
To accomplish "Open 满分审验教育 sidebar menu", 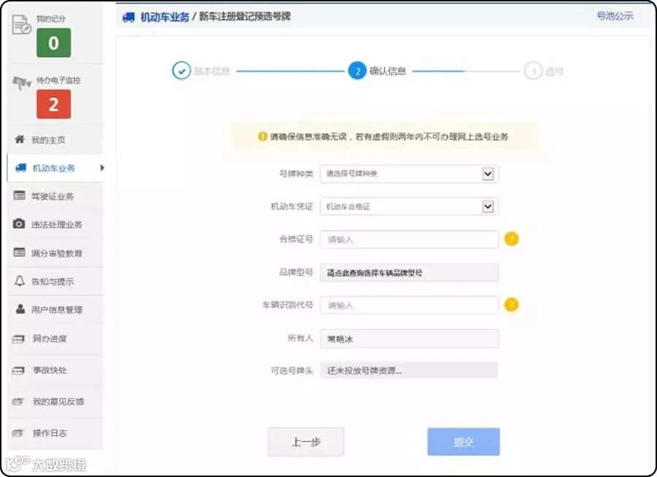I will click(55, 253).
